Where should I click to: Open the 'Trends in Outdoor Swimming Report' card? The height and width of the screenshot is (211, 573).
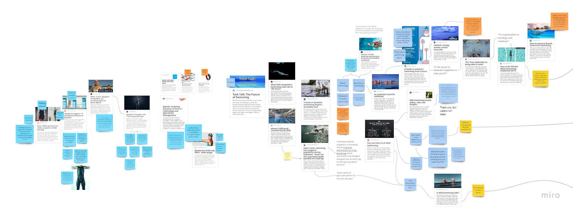[x=316, y=100]
